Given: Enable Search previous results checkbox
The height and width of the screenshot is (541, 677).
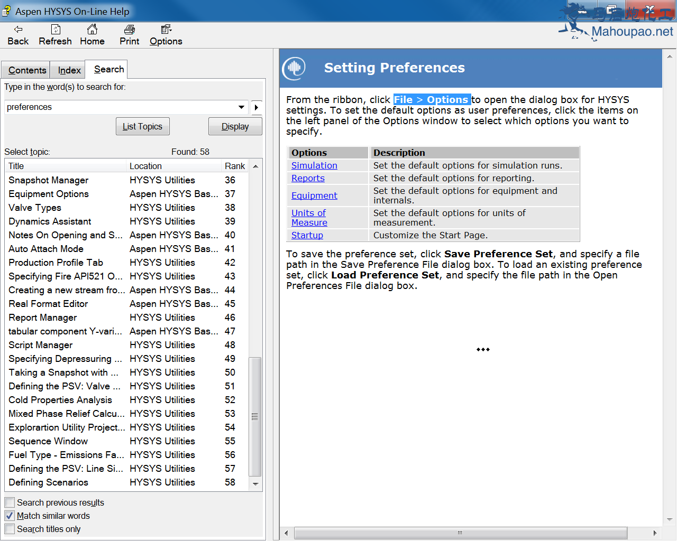Looking at the screenshot, I should pyautogui.click(x=10, y=502).
